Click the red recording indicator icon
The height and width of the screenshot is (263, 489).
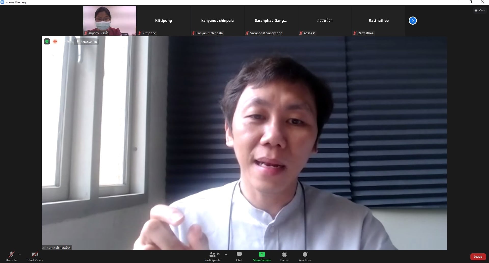pos(55,41)
